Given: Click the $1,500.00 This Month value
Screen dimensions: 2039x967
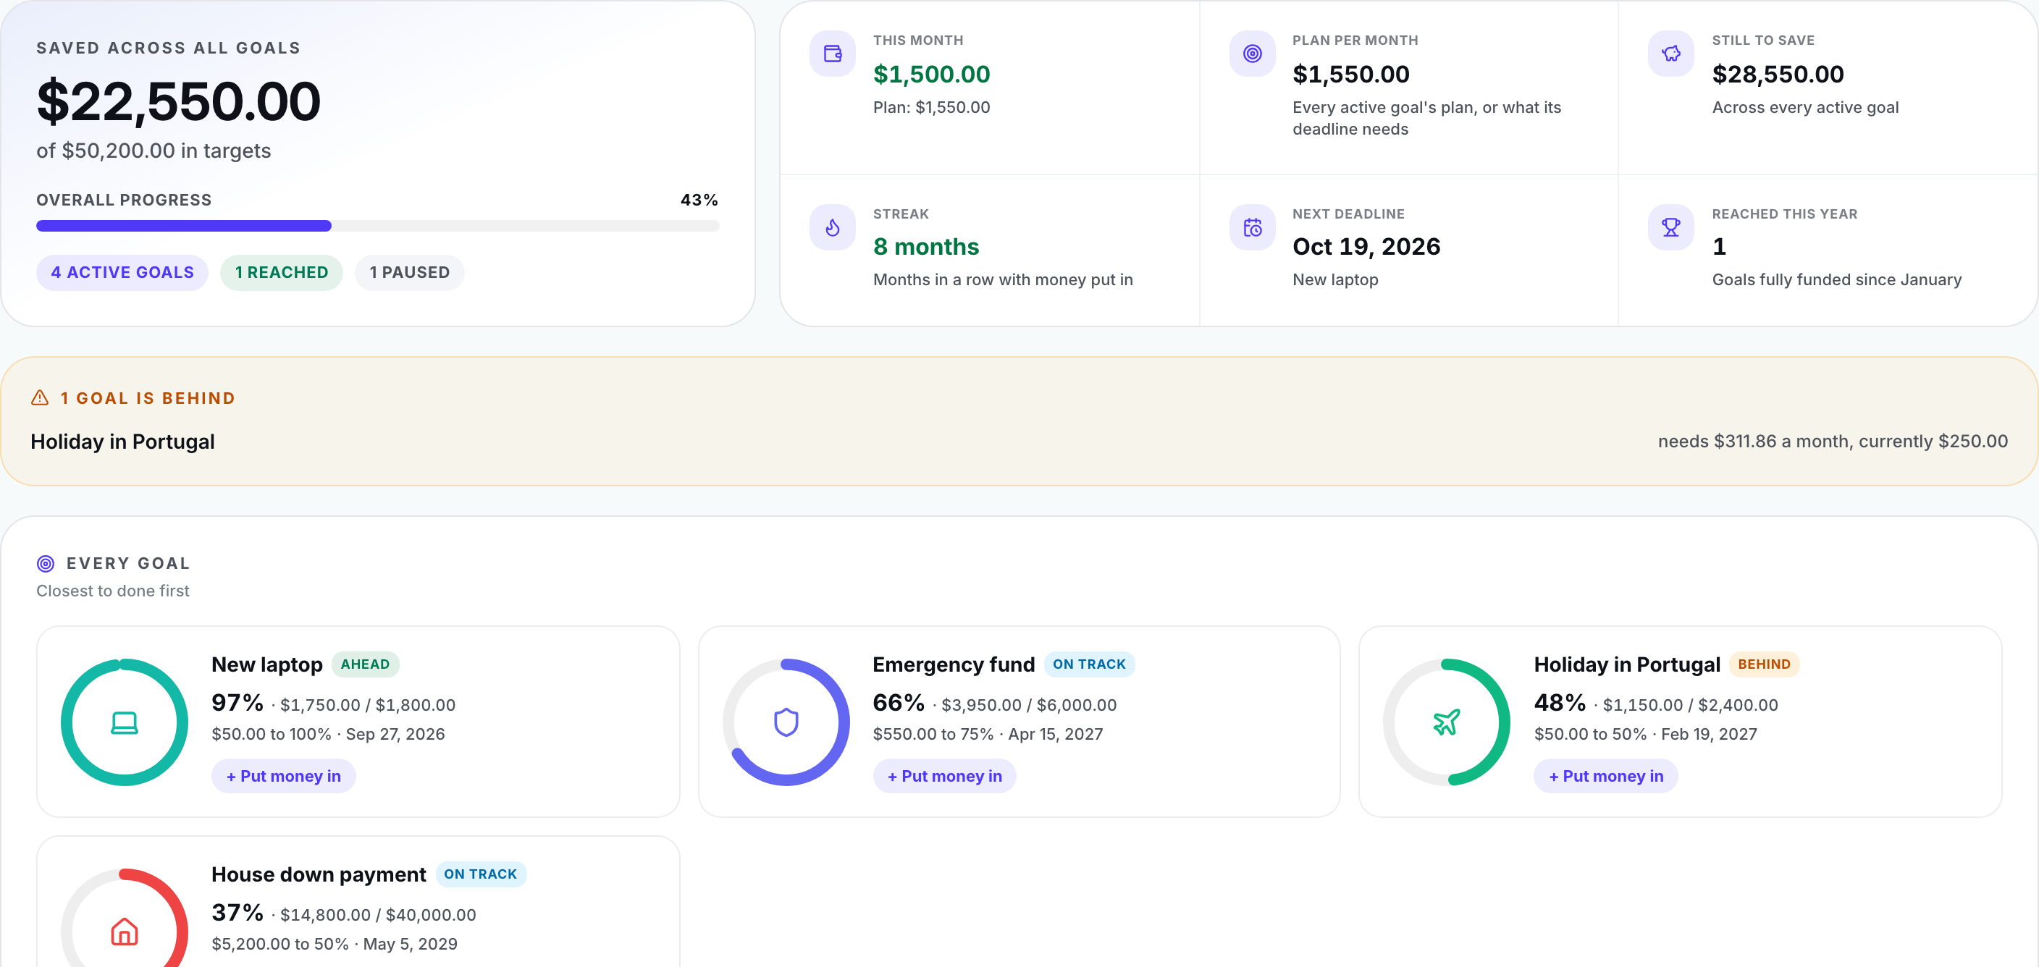Looking at the screenshot, I should [x=932, y=74].
